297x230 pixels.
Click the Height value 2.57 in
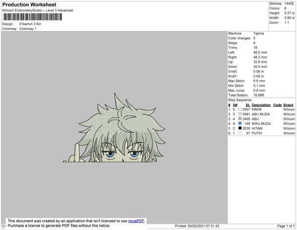pos(290,13)
